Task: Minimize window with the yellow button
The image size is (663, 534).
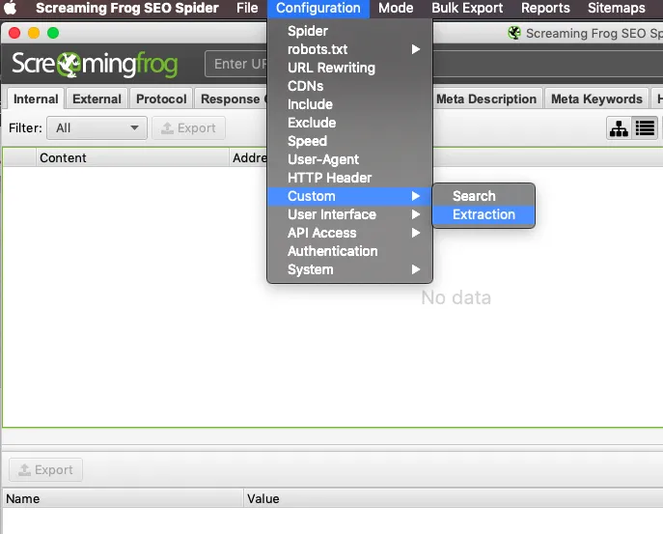Action: click(x=34, y=33)
